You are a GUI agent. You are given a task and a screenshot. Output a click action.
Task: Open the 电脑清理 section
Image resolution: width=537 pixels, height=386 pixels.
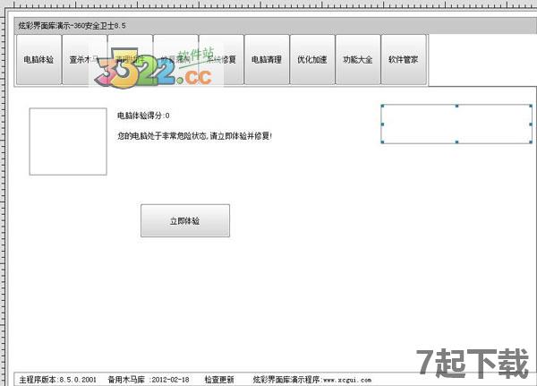267,60
